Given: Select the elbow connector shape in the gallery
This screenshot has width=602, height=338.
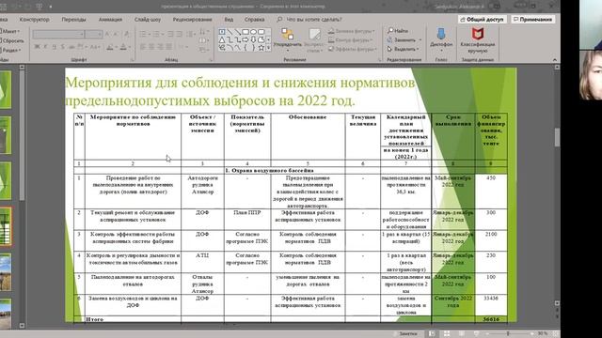Looking at the screenshot, I should [230, 39].
